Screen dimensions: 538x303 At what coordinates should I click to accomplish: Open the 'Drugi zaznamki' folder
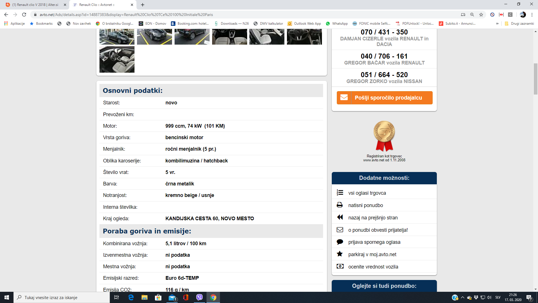tap(519, 24)
